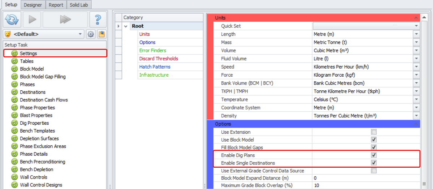Select Error Finders category
The image size is (433, 189).
click(153, 51)
